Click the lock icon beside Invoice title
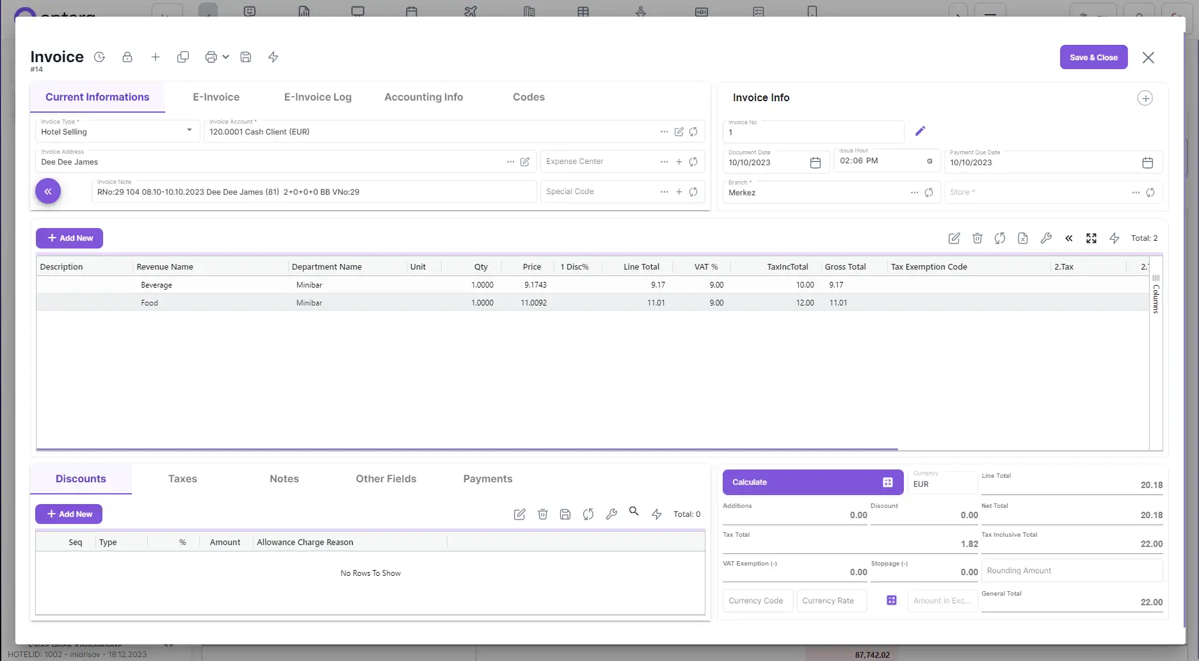The width and height of the screenshot is (1199, 661). [127, 57]
